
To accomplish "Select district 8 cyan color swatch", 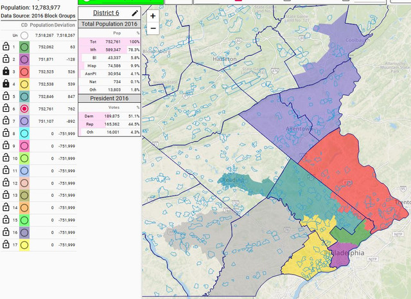I will 24,134.
